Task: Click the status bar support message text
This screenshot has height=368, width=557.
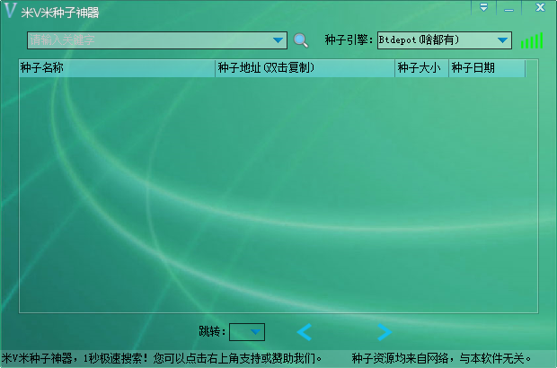Action: pos(162,358)
